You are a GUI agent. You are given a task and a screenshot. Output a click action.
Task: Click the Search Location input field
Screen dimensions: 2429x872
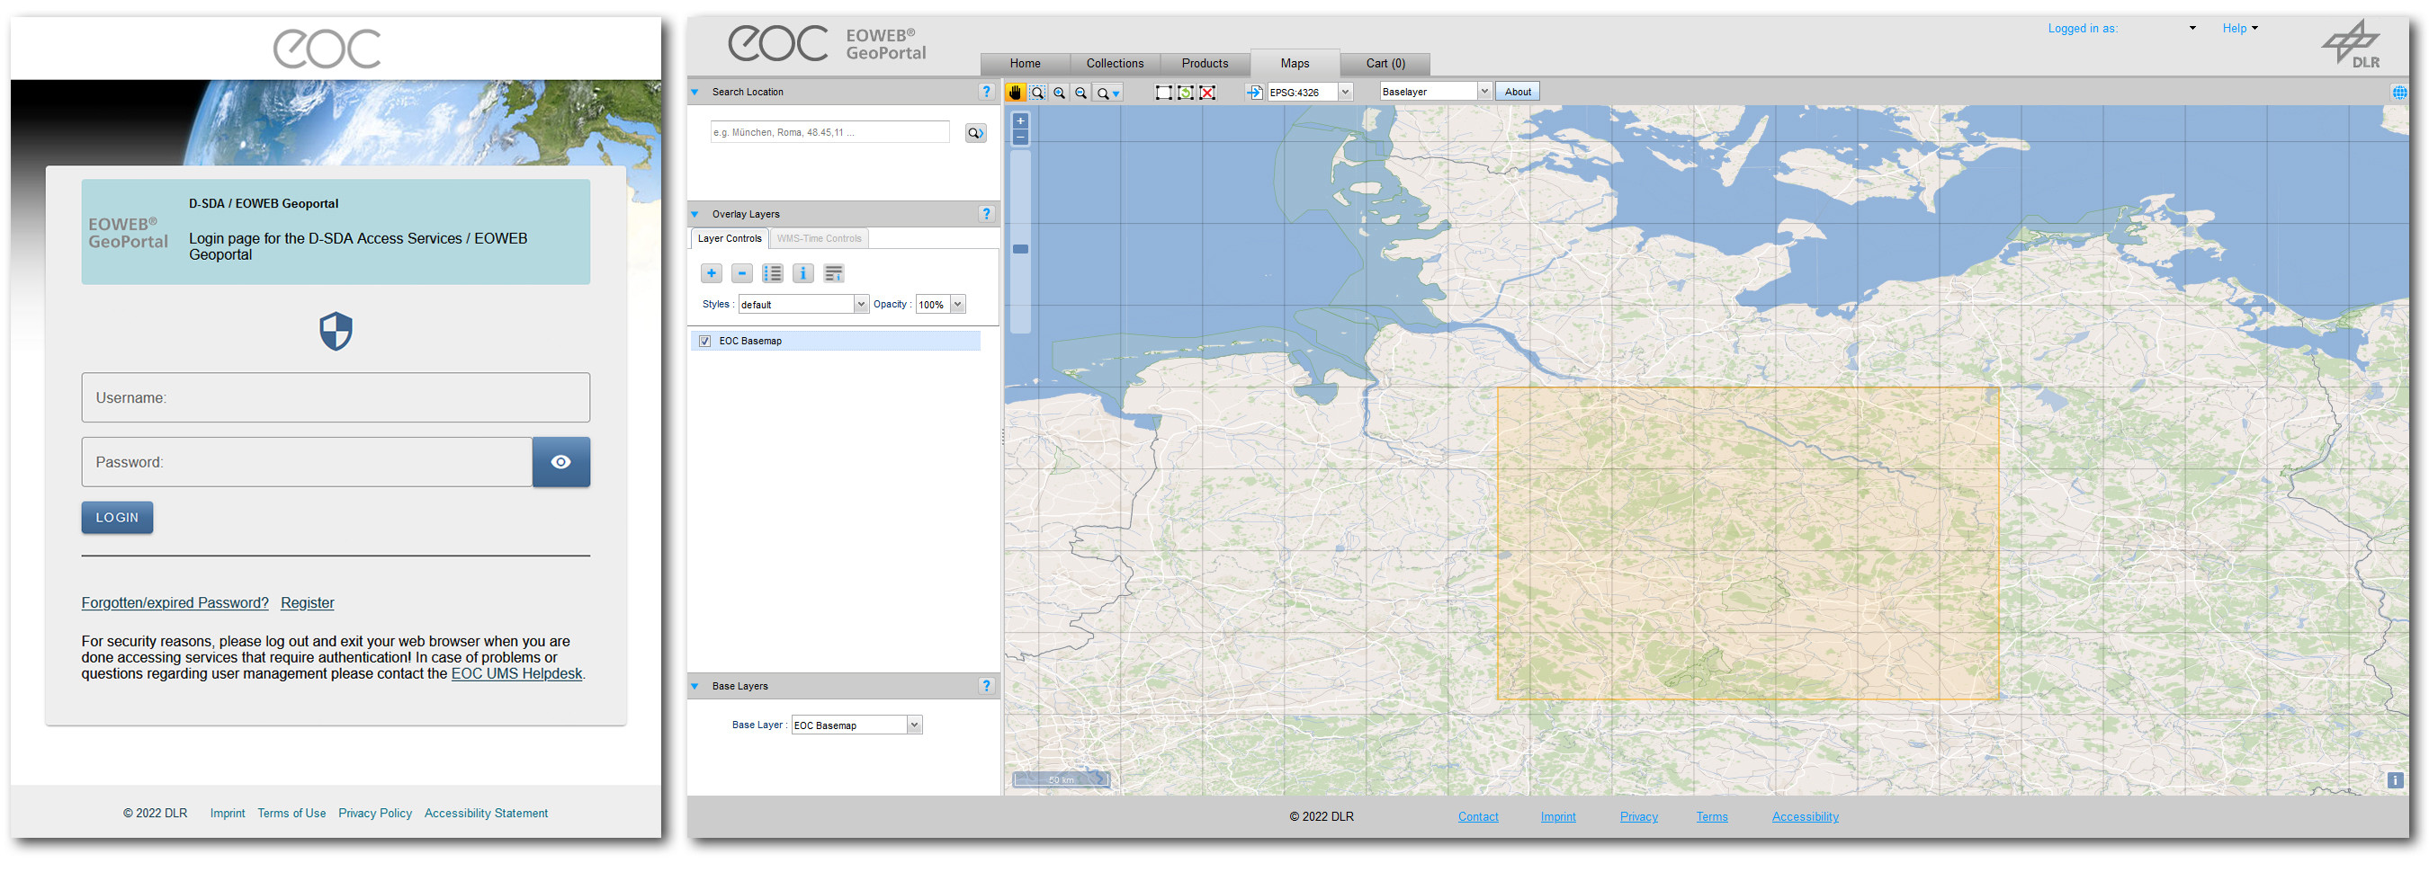(829, 132)
